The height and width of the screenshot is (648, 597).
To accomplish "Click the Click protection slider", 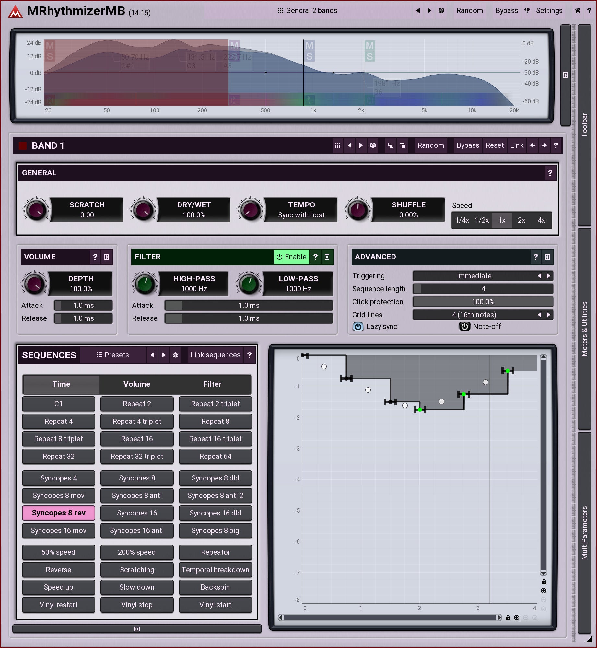I will [483, 302].
